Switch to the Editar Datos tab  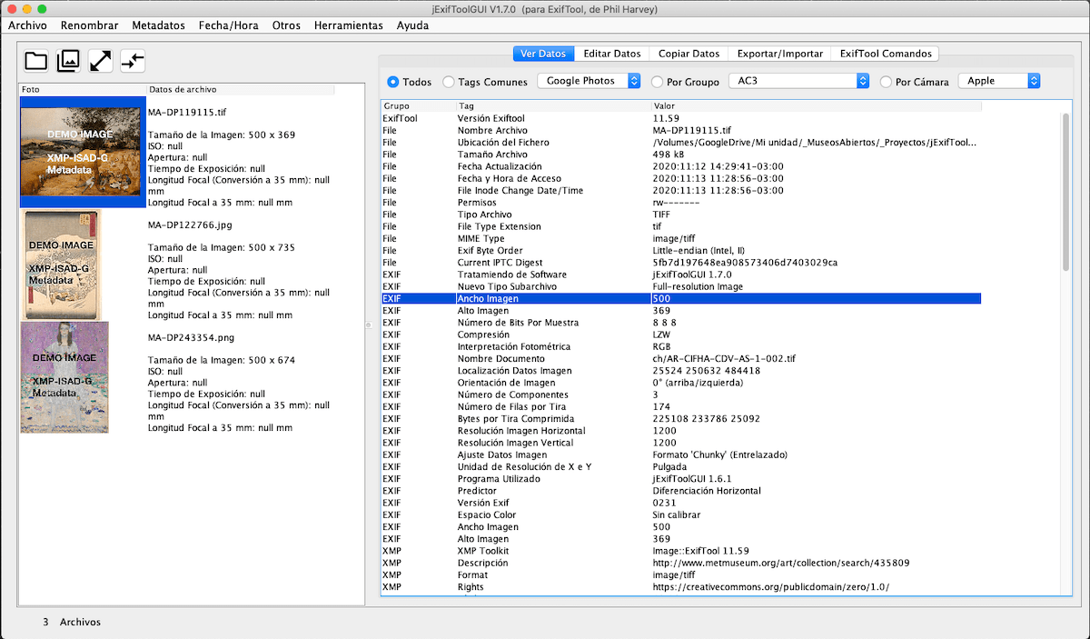click(611, 54)
